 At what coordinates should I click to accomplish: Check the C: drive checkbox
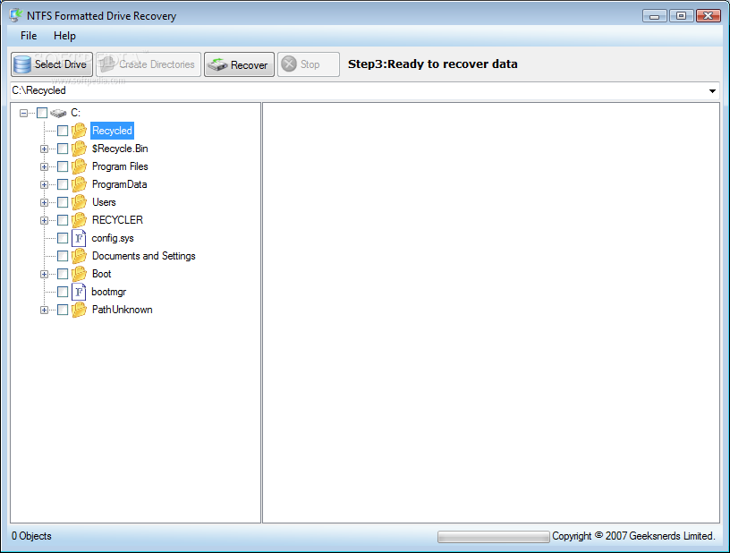point(42,113)
